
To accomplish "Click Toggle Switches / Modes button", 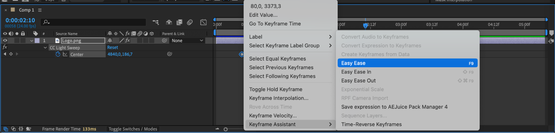I will [x=133, y=129].
